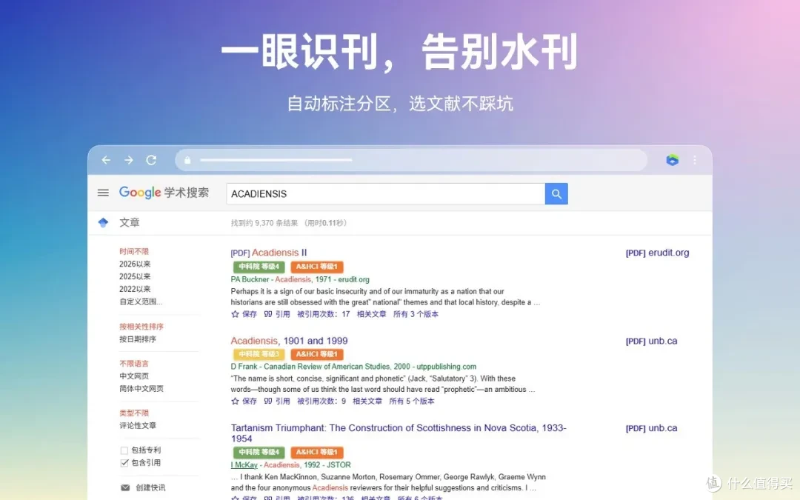Select the 时间不限 filter
Image resolution: width=800 pixels, height=500 pixels.
tap(134, 252)
